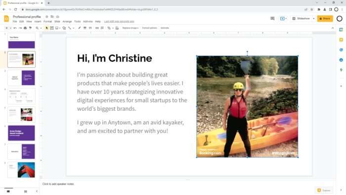Click the insert image icon
The width and height of the screenshot is (346, 195).
(x=57, y=28)
